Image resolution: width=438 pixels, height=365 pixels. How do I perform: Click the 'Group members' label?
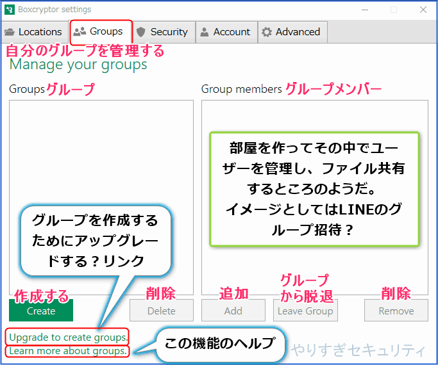click(242, 89)
